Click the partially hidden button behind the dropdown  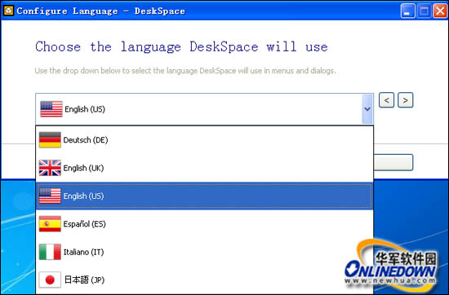(393, 162)
